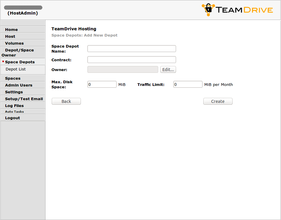Navigate to Spaces in sidebar
The height and width of the screenshot is (220, 281).
point(13,78)
